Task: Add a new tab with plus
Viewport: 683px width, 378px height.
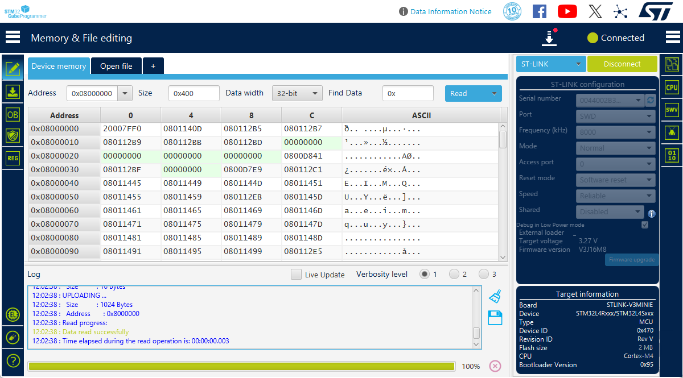Action: click(153, 66)
